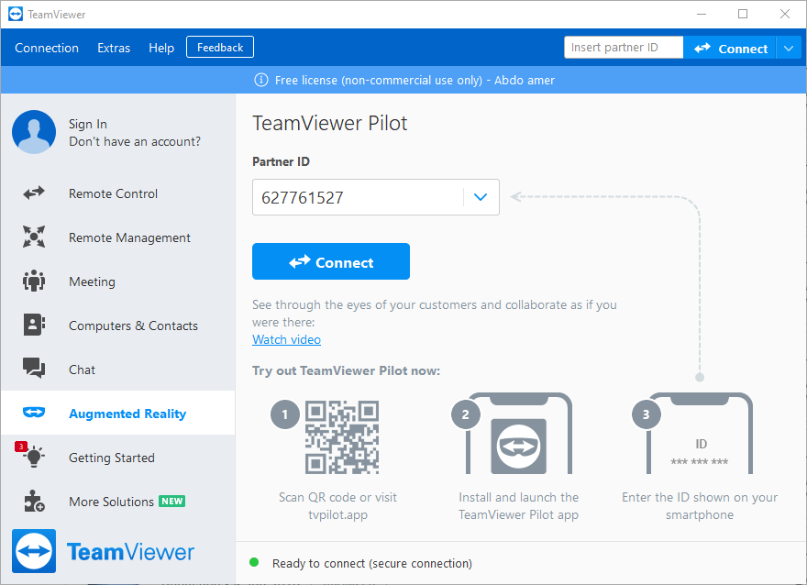
Task: Click the Meeting people icon
Action: pos(34,281)
